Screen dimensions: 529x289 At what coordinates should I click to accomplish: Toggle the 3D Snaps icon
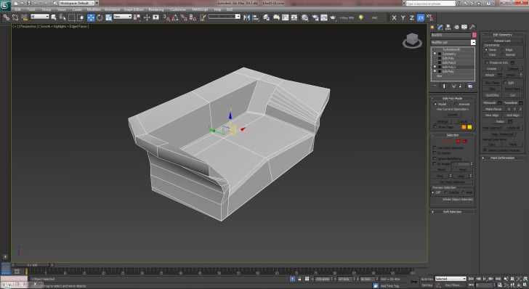pyautogui.click(x=166, y=17)
